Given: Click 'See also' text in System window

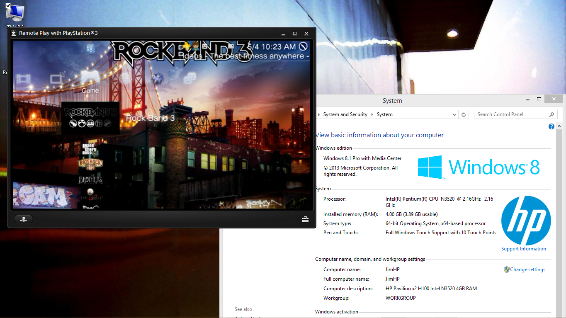Looking at the screenshot, I should click(243, 309).
